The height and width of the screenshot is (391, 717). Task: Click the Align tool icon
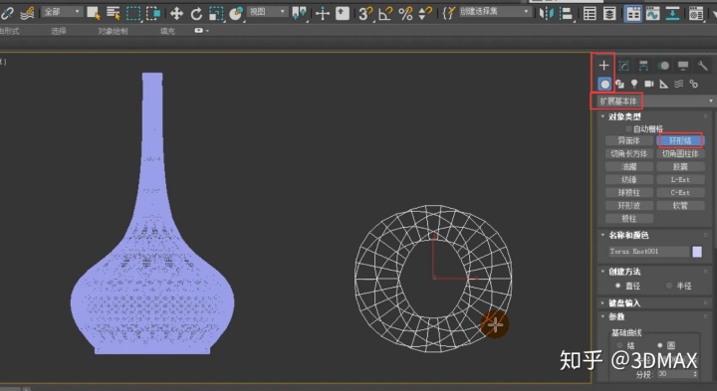(x=566, y=13)
